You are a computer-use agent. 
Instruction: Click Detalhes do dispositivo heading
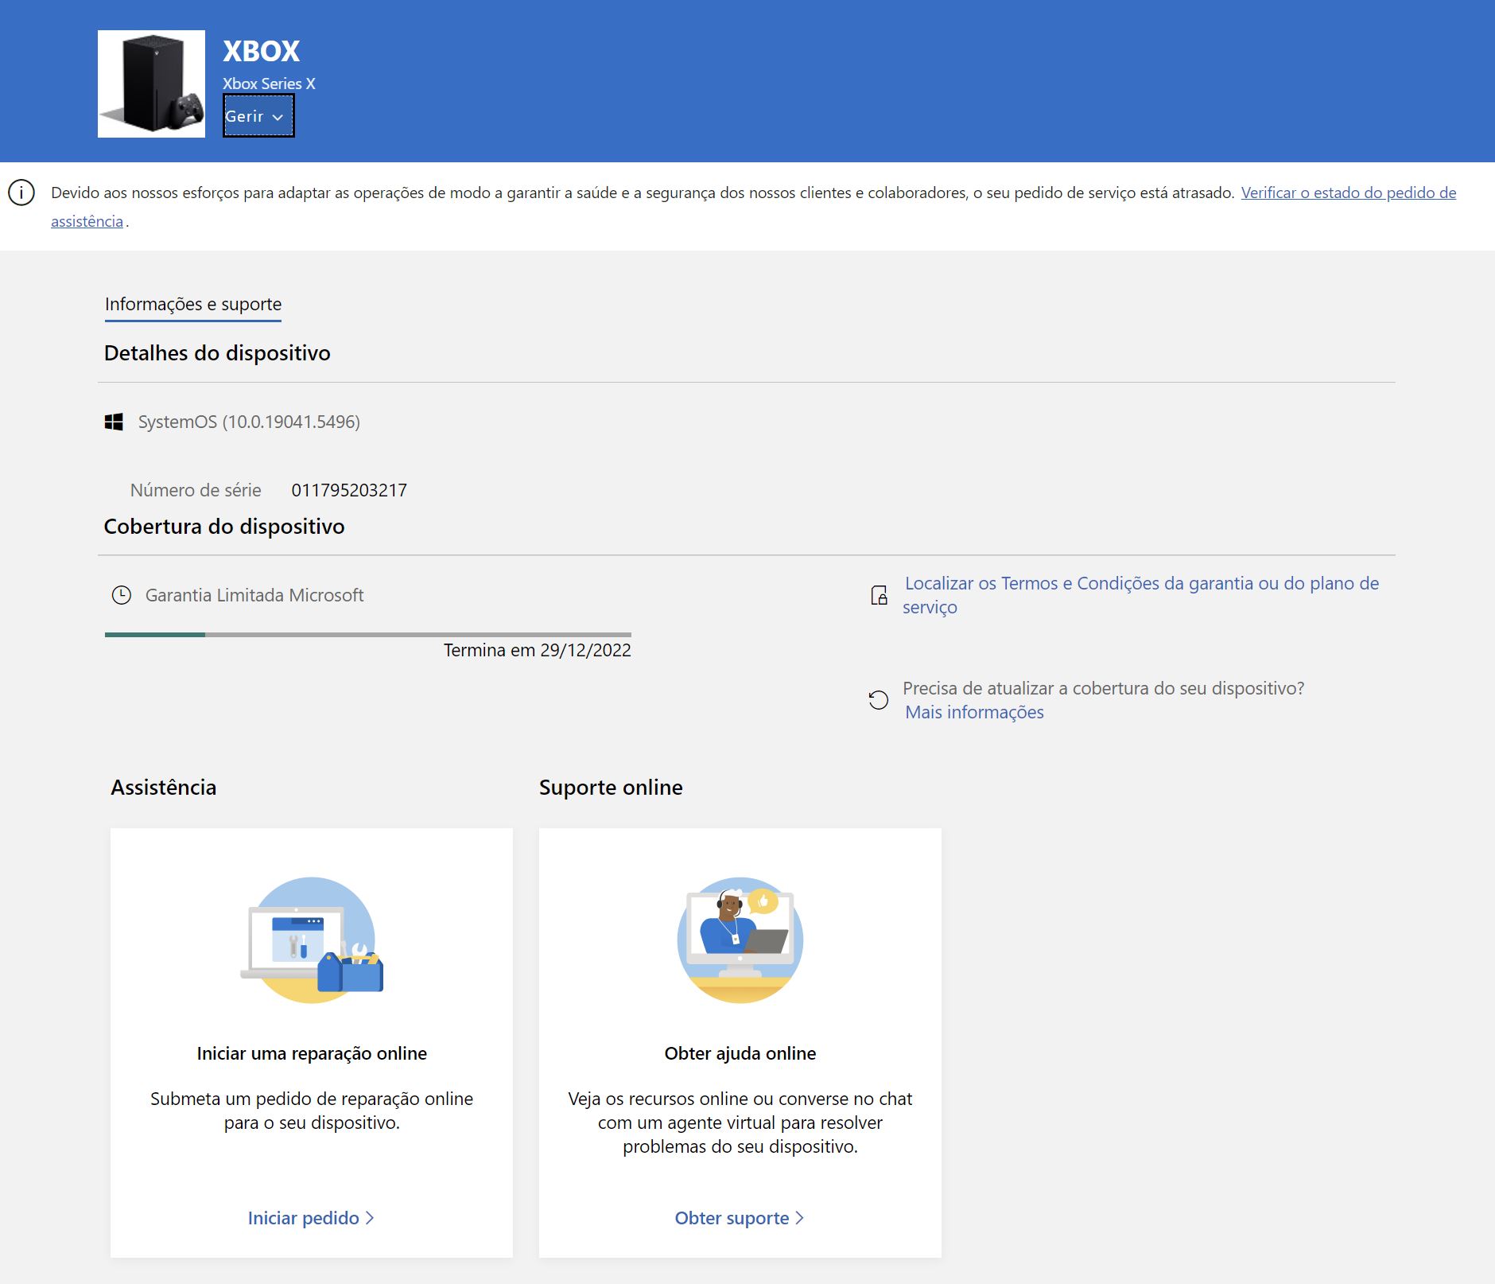(x=217, y=353)
